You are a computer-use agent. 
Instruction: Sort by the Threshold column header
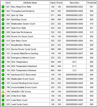click(x=92, y=3)
